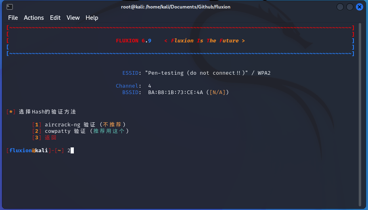This screenshot has width=368, height=210.
Task: Click the [N/A] text after BSSID
Action: [217, 92]
